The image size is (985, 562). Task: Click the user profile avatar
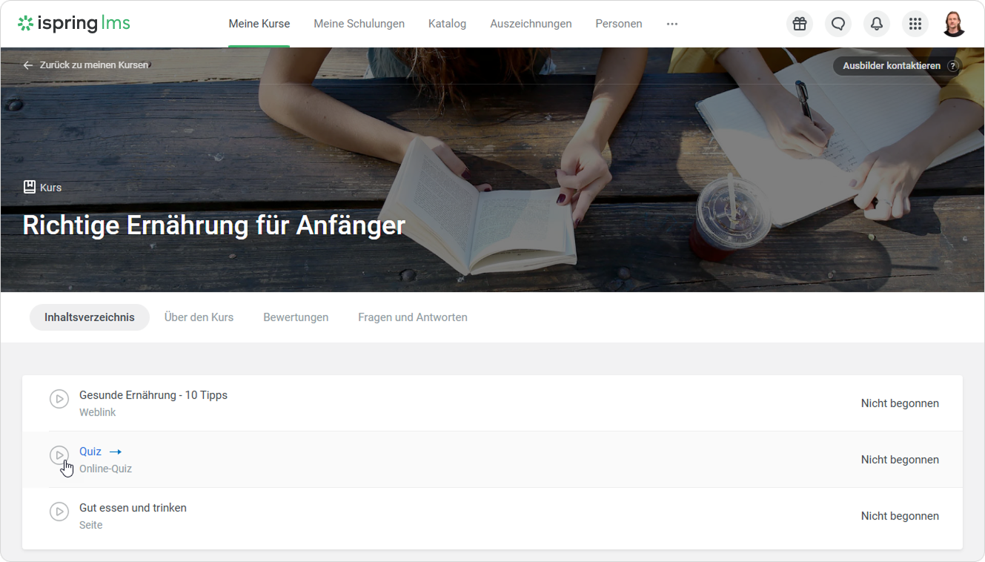(954, 24)
